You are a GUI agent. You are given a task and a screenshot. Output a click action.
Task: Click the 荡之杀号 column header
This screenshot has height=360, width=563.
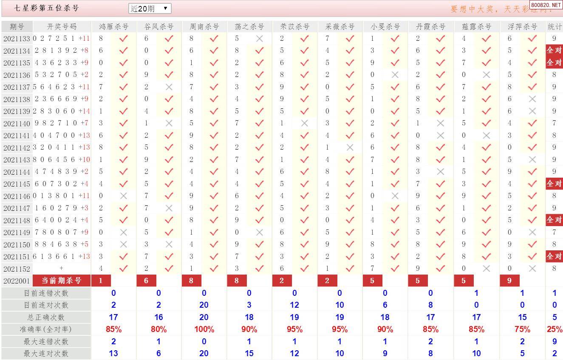tap(249, 26)
